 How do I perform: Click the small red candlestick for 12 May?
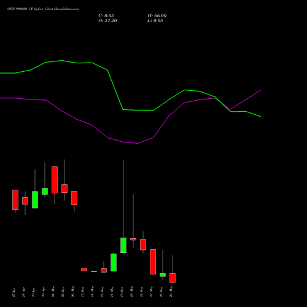(x=84, y=270)
